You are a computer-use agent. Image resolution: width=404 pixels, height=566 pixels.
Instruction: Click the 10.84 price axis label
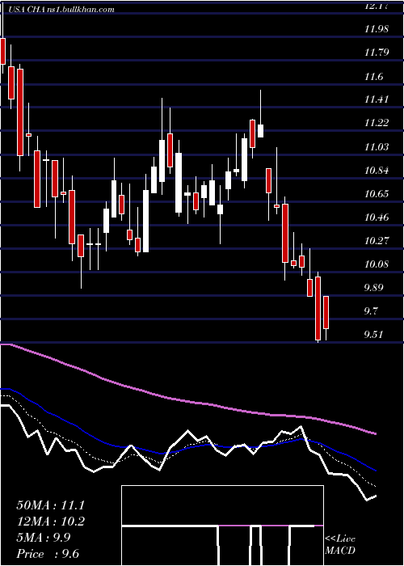coord(377,171)
